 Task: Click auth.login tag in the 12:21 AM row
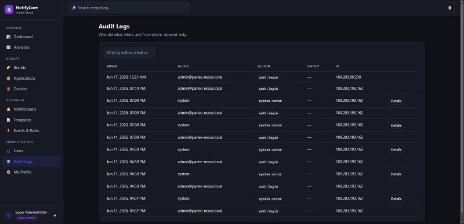coord(268,78)
